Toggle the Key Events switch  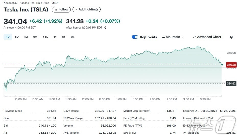coord(135,37)
